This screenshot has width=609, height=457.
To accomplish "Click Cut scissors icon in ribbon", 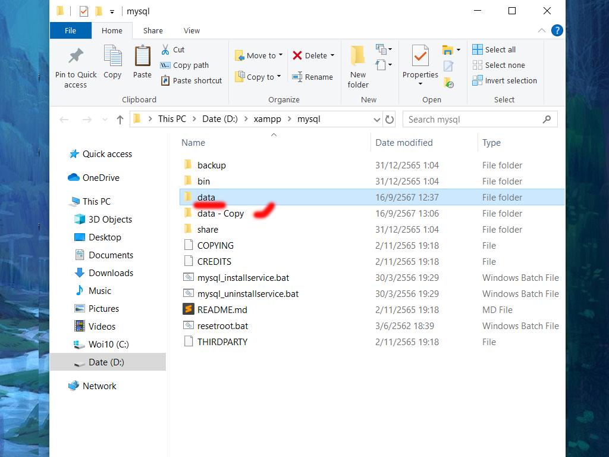I will 166,49.
